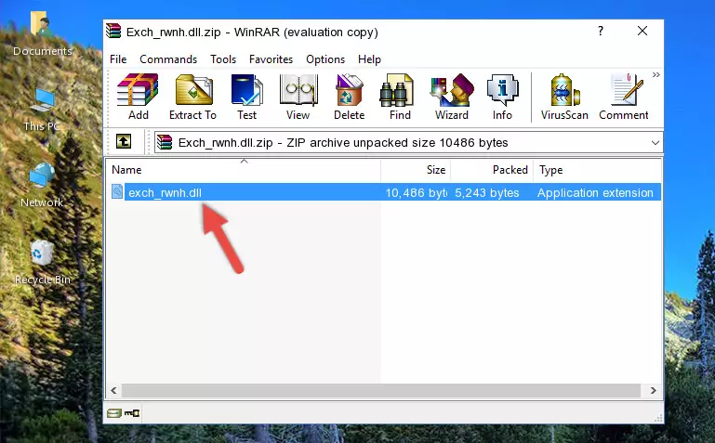Open the View tool
This screenshot has height=443, width=715.
pyautogui.click(x=298, y=97)
